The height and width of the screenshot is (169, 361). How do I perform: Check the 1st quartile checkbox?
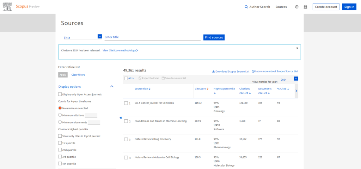(x=60, y=143)
